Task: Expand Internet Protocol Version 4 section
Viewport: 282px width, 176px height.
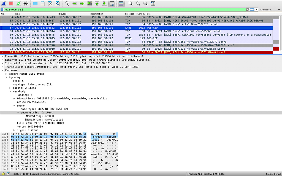Action: pos(2,63)
